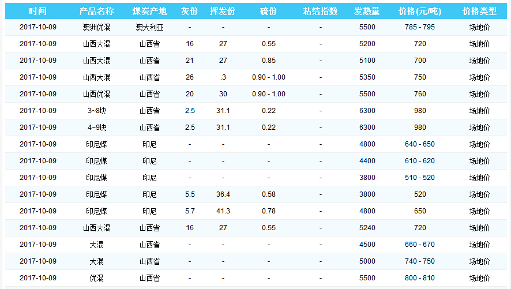The width and height of the screenshot is (511, 289).
Task: Select the 发热量 column header
Action: point(367,12)
